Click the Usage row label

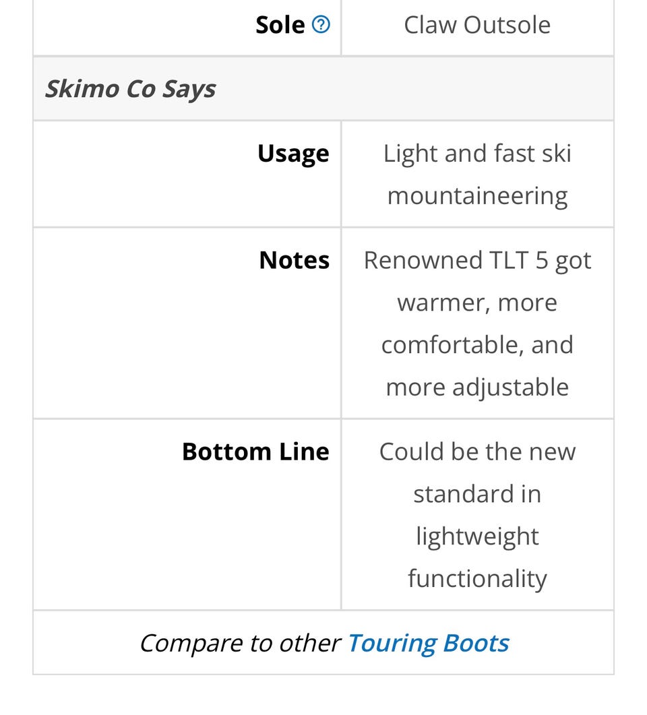tap(293, 153)
